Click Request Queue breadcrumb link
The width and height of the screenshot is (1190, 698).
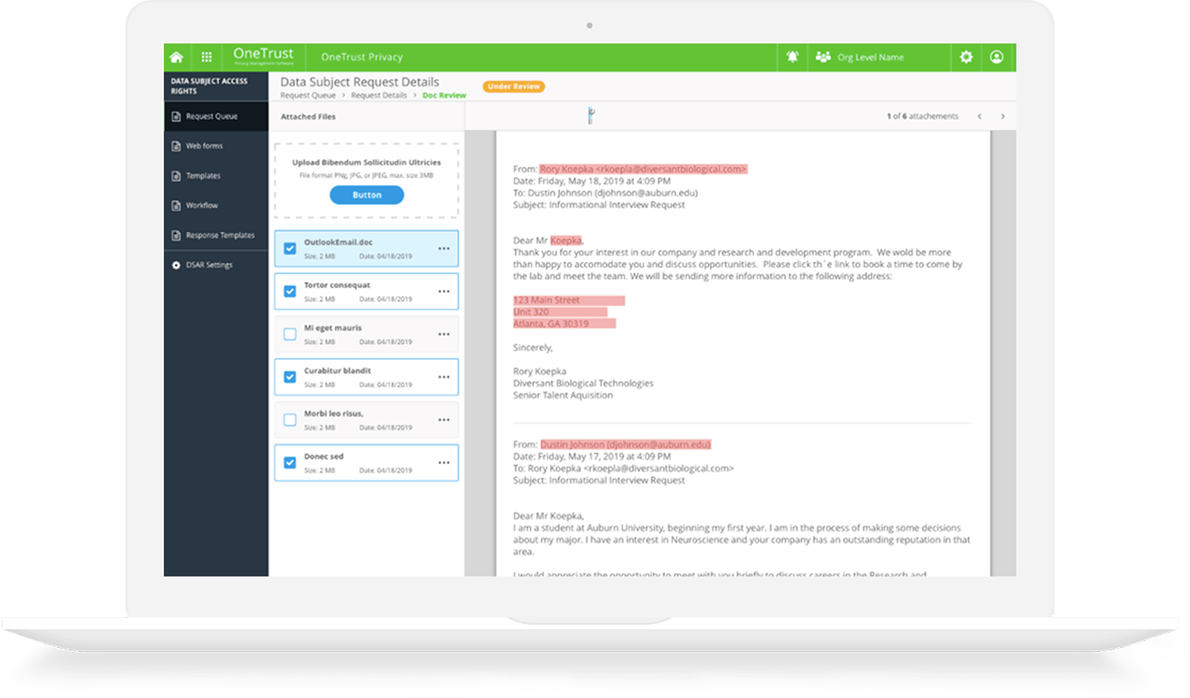point(308,95)
